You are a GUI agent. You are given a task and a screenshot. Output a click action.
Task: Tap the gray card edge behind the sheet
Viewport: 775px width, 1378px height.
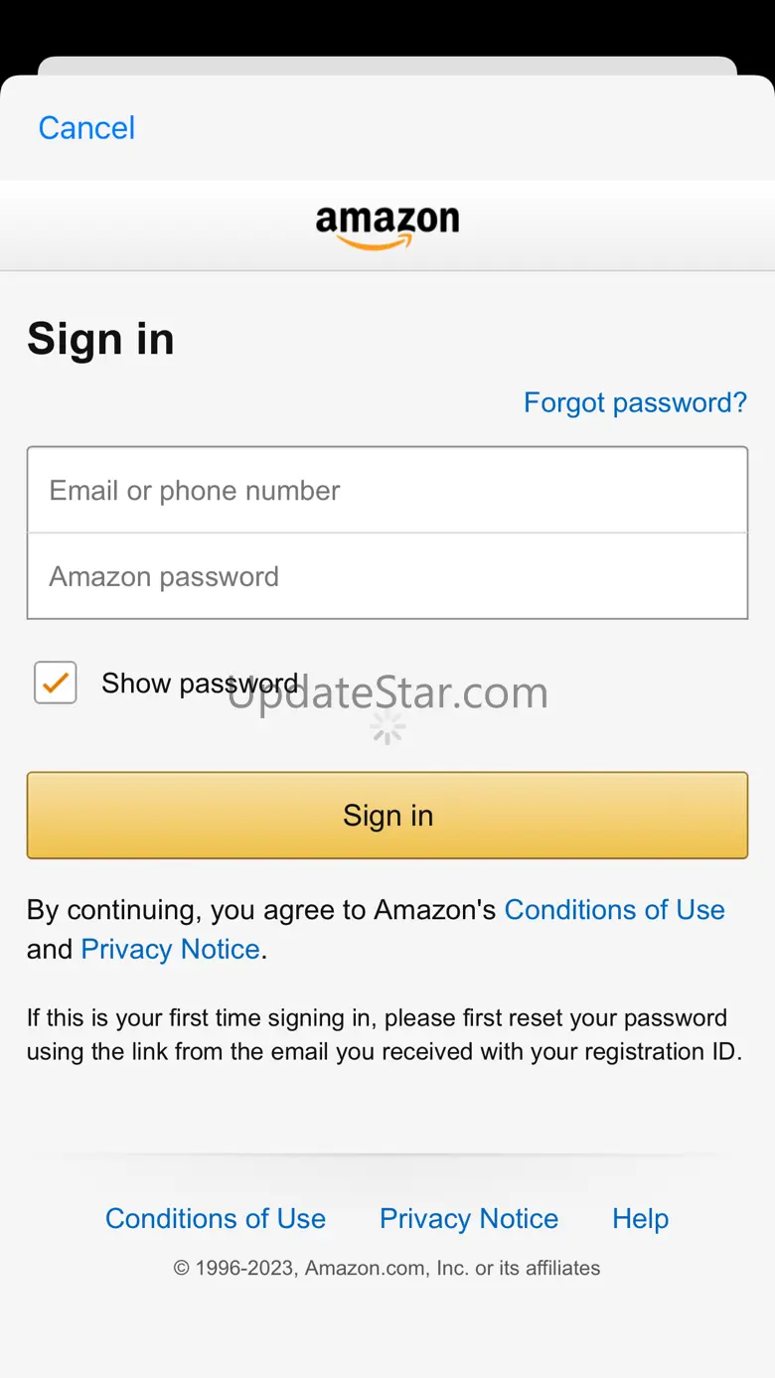click(x=387, y=65)
